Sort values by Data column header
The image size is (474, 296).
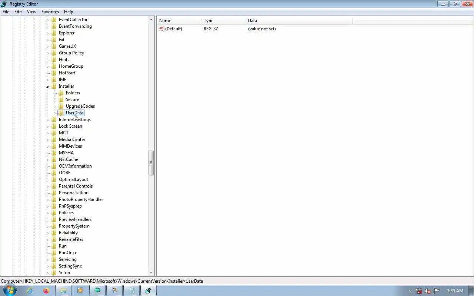pos(299,21)
